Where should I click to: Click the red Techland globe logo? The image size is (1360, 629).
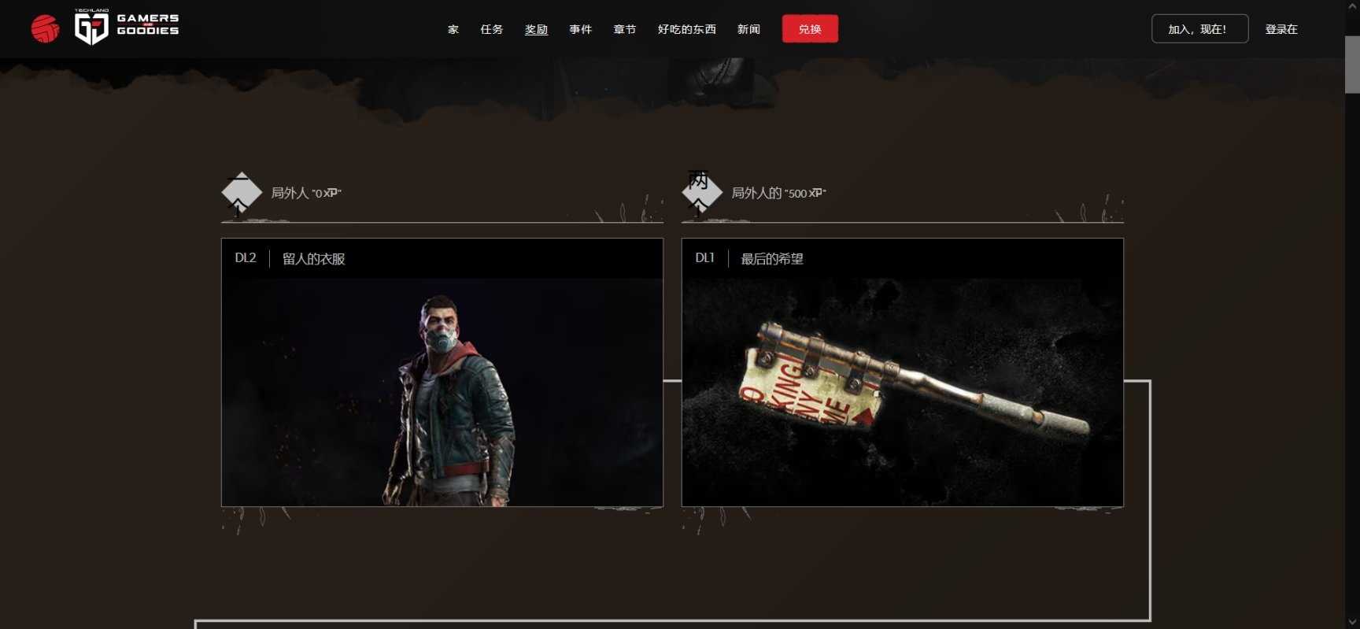[x=45, y=29]
